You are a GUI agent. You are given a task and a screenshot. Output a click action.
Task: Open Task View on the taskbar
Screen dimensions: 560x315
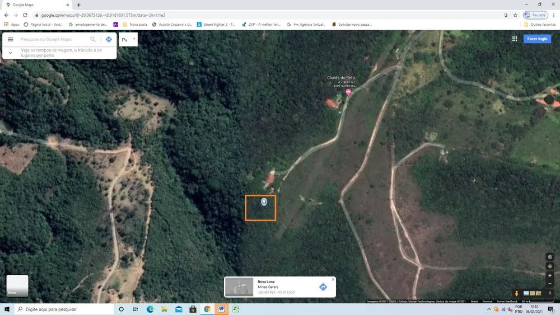point(135,309)
